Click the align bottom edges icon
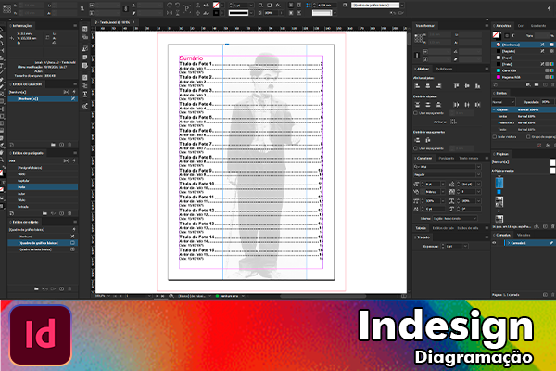 477,86
